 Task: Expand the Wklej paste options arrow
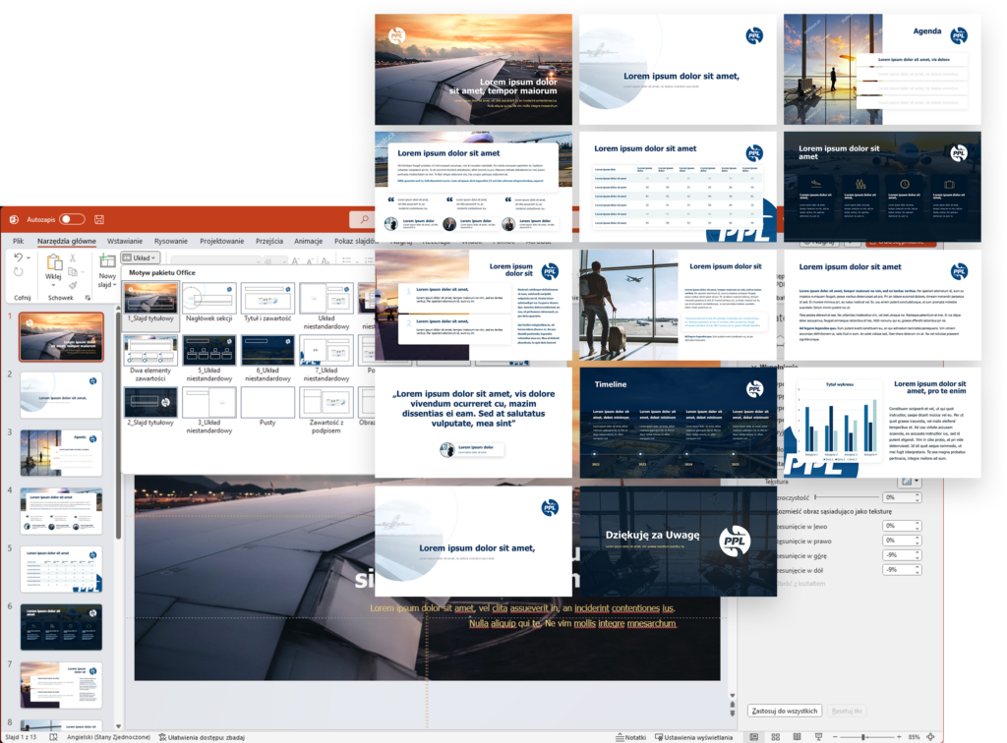coord(53,285)
